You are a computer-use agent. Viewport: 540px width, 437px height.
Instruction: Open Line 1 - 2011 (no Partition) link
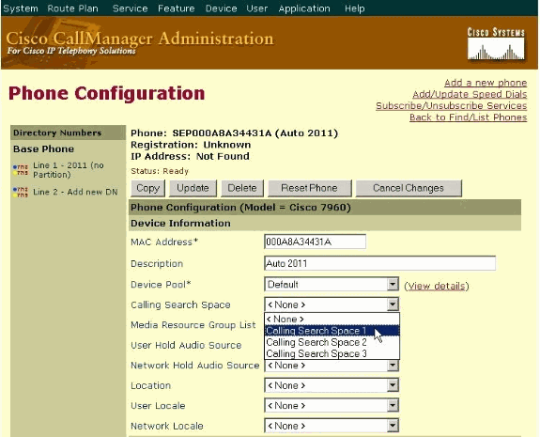69,170
